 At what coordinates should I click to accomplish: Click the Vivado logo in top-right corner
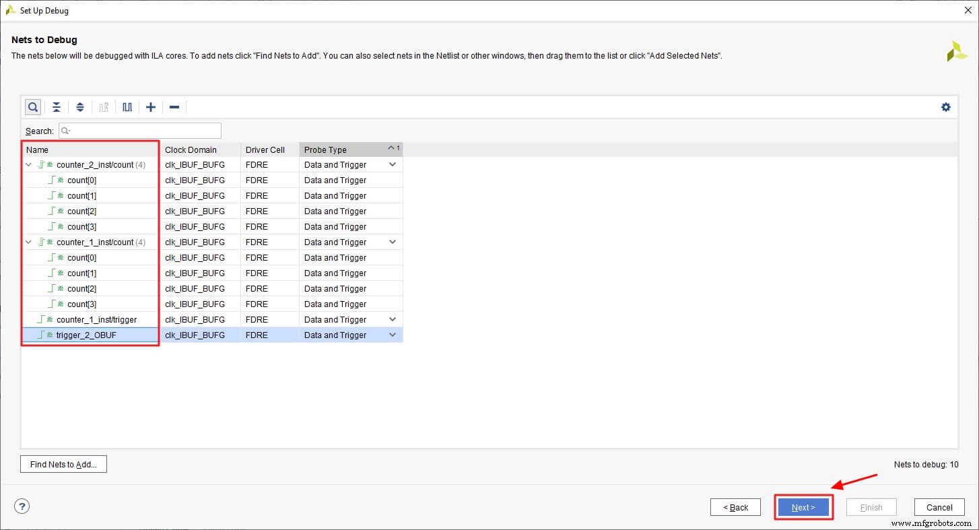[x=956, y=51]
